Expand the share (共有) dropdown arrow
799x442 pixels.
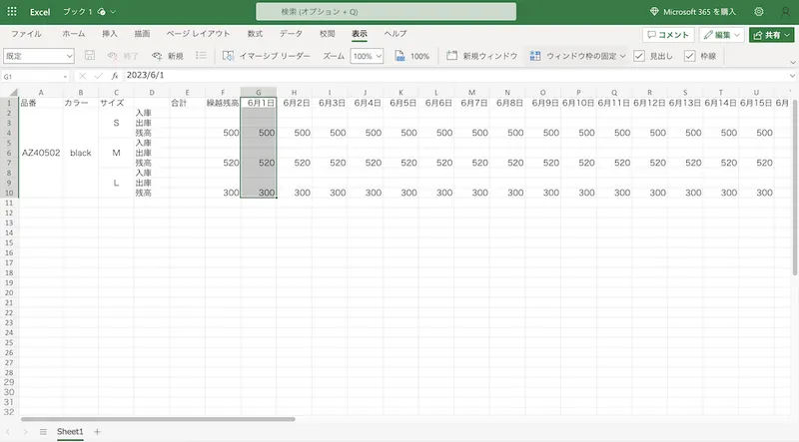pos(787,35)
